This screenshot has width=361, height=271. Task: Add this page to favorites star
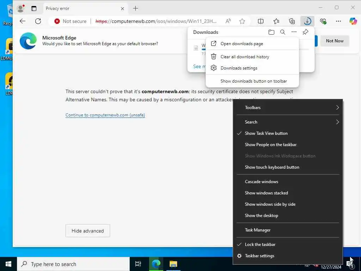coord(242,21)
